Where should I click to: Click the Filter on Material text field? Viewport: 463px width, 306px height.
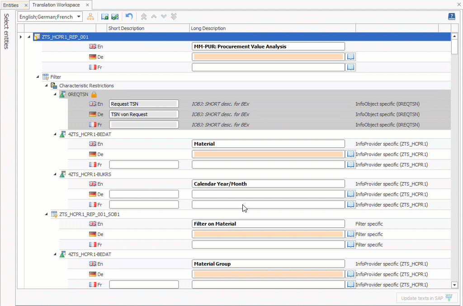pyautogui.click(x=268, y=224)
